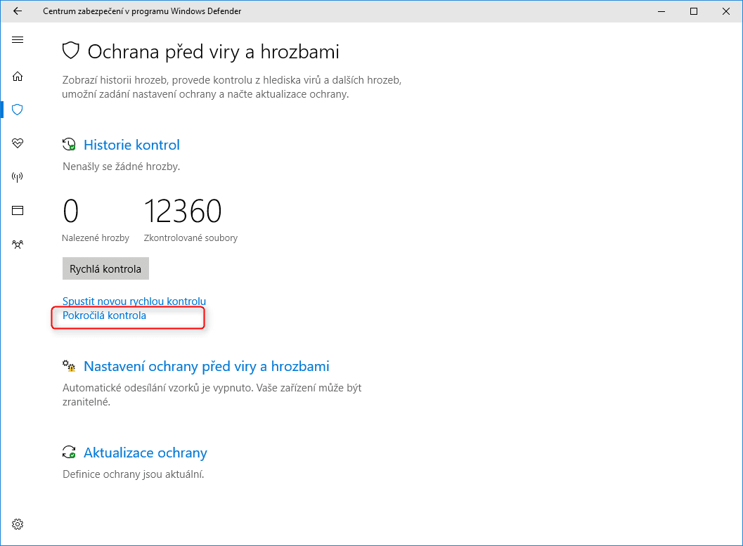
Task: Open the Historie kontrol link
Action: click(x=131, y=145)
